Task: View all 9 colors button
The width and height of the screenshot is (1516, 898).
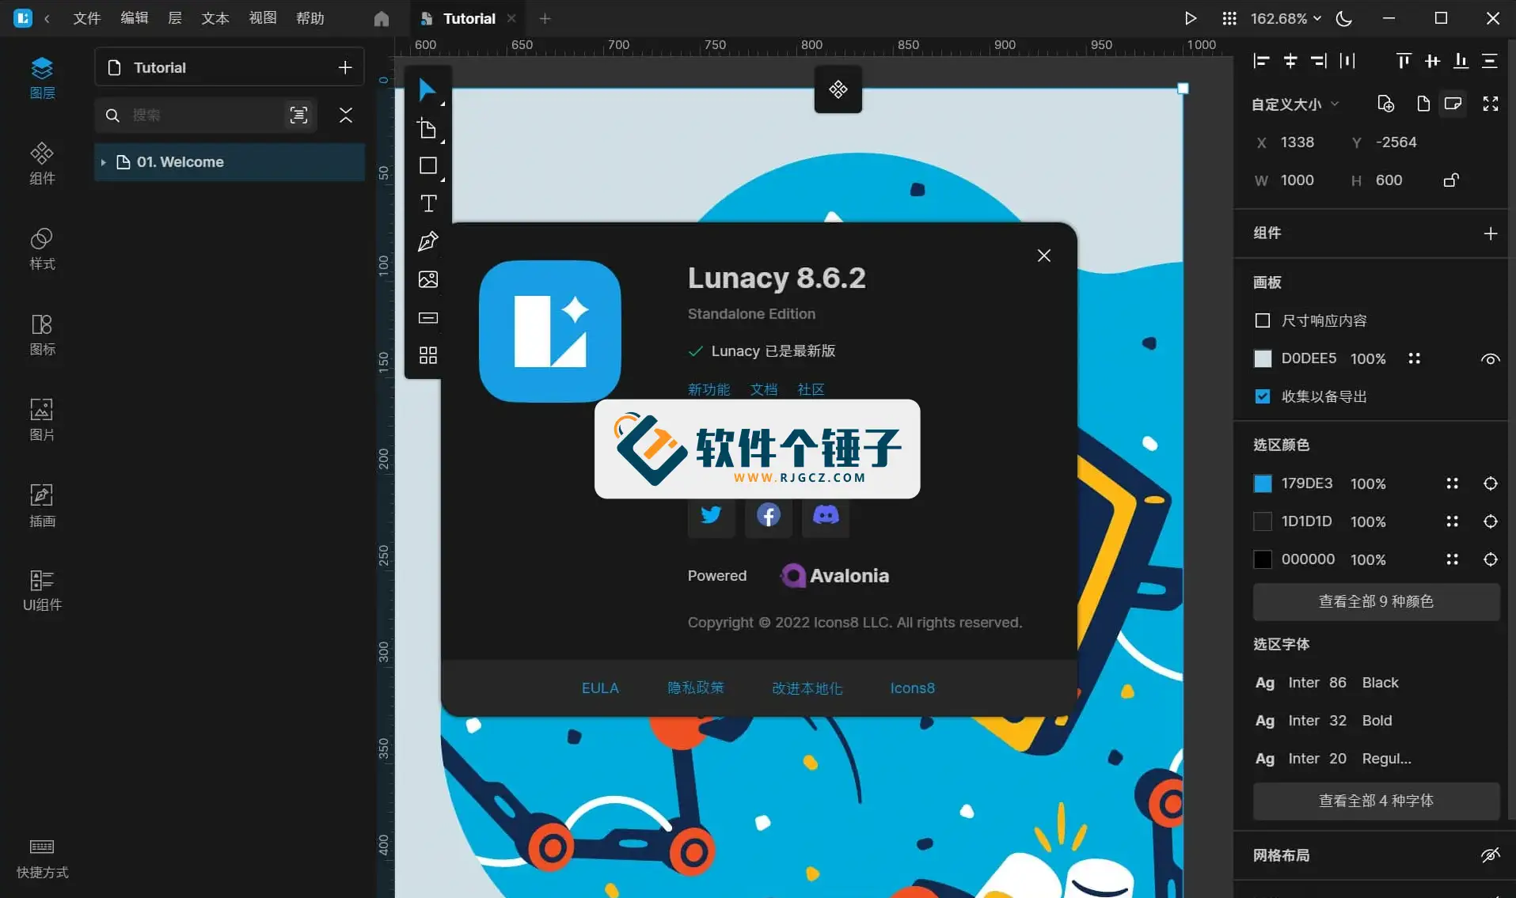Action: click(1376, 602)
